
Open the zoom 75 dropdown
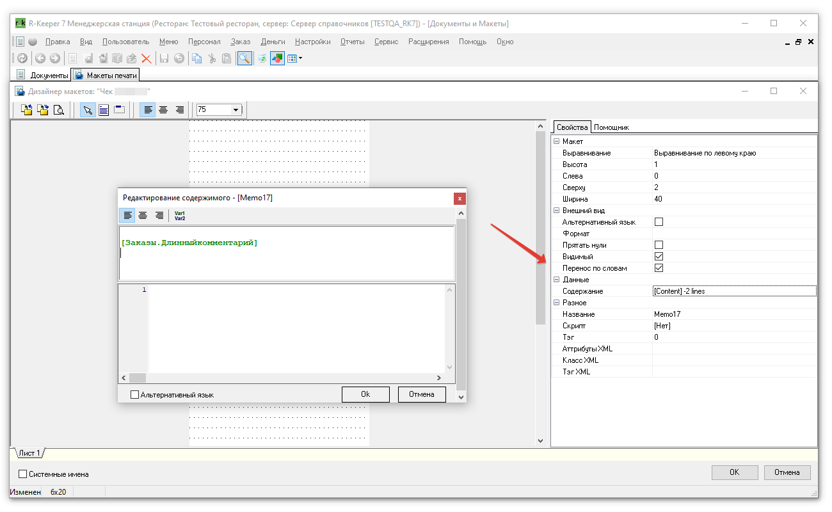[236, 110]
